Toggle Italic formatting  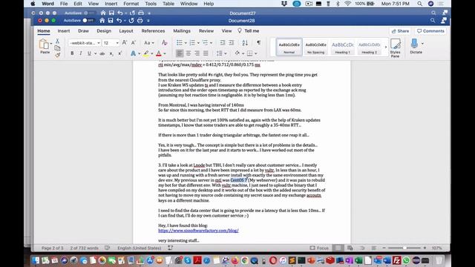(81, 53)
